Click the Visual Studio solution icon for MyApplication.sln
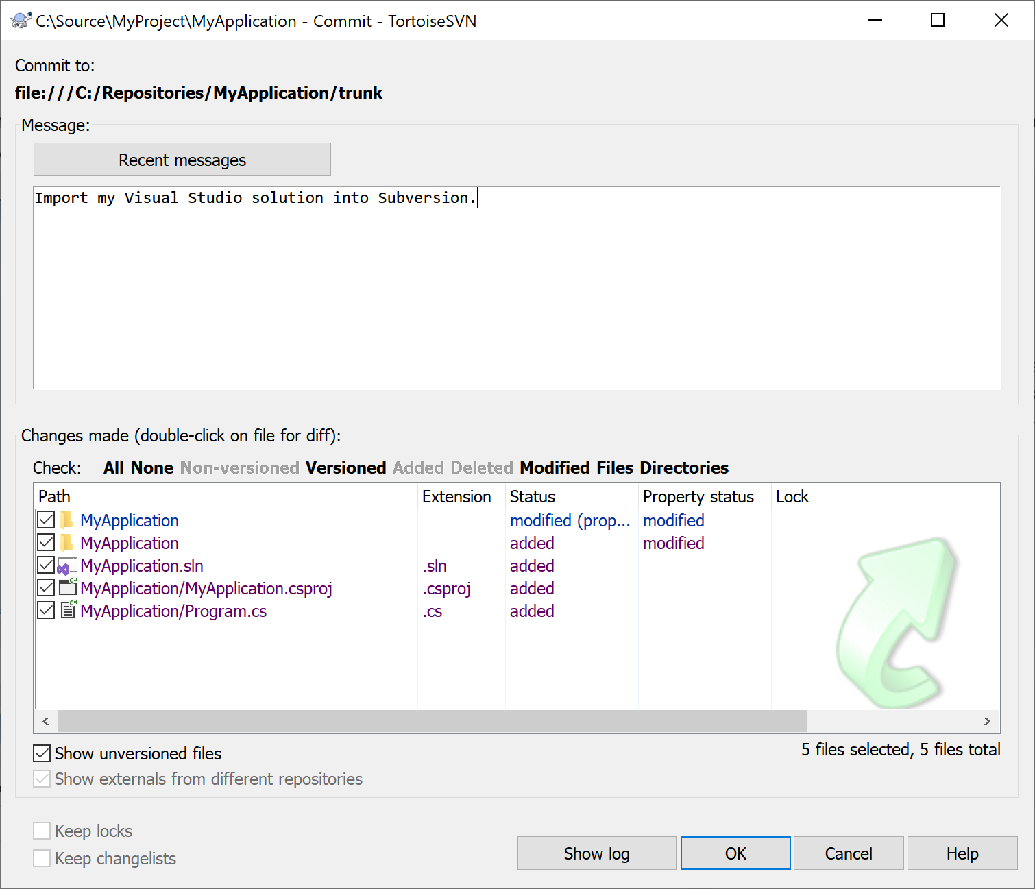The height and width of the screenshot is (889, 1035). click(x=66, y=565)
